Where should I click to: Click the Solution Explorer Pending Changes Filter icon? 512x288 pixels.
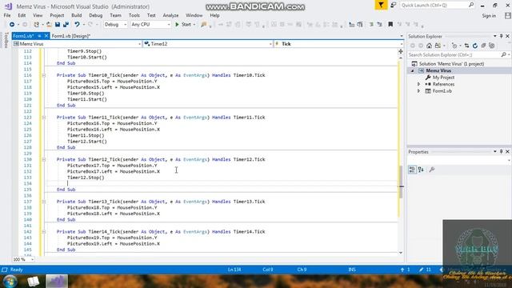(x=454, y=46)
